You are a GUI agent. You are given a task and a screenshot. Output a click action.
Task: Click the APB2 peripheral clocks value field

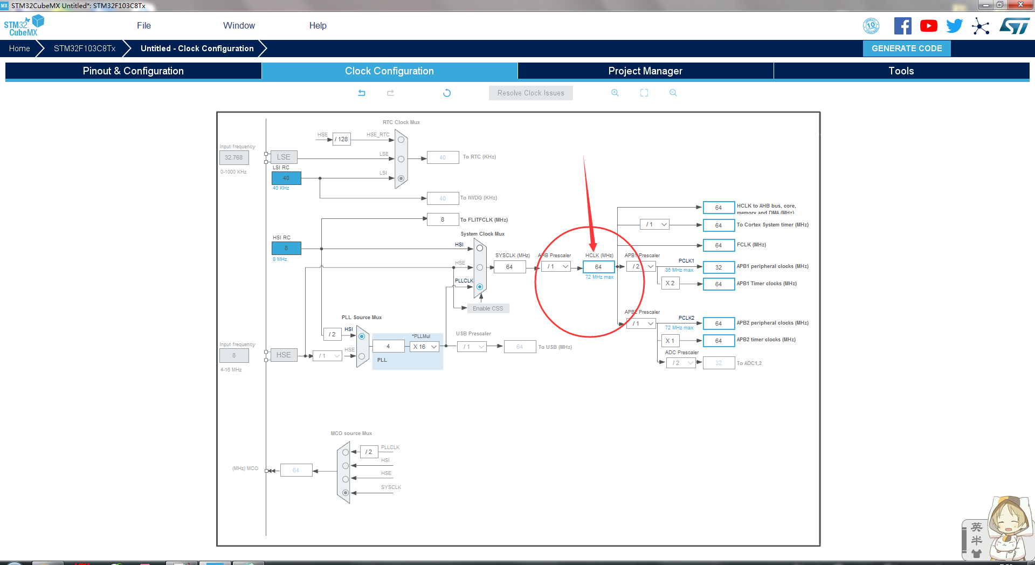(x=719, y=323)
